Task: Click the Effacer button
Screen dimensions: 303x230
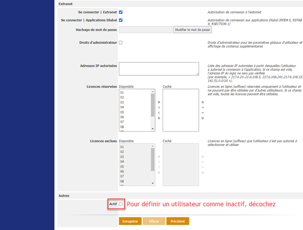Action: click(x=154, y=221)
